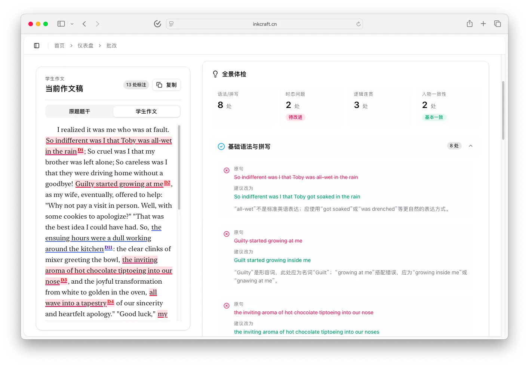The image size is (529, 367).
Task: Toggle Safari's sidebar visibility
Action: click(x=61, y=24)
